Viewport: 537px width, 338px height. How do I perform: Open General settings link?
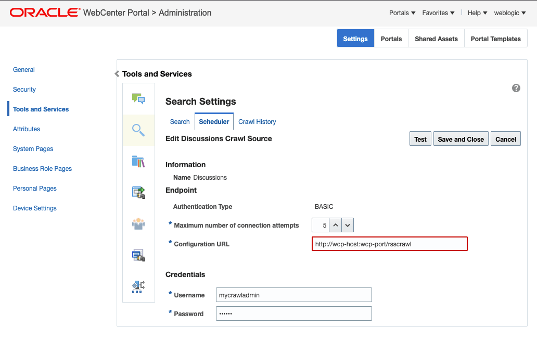pyautogui.click(x=23, y=70)
